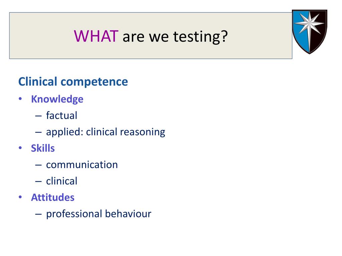Image resolution: width=342 pixels, height=256 pixels.
Task: Click the dash before 'professional behaviour'
Action: 38,214
